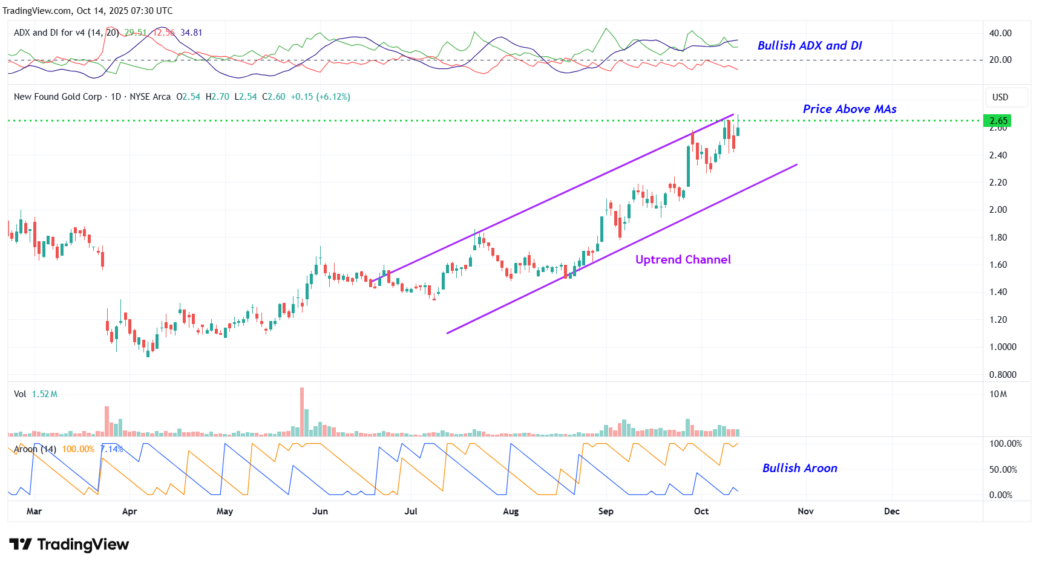Click the Jun label on time axis
The height and width of the screenshot is (567, 1039).
point(320,511)
